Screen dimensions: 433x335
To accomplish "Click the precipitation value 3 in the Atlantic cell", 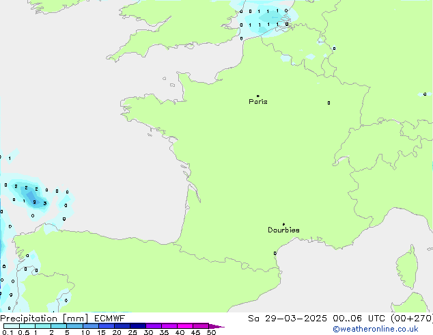I will click(45, 204).
